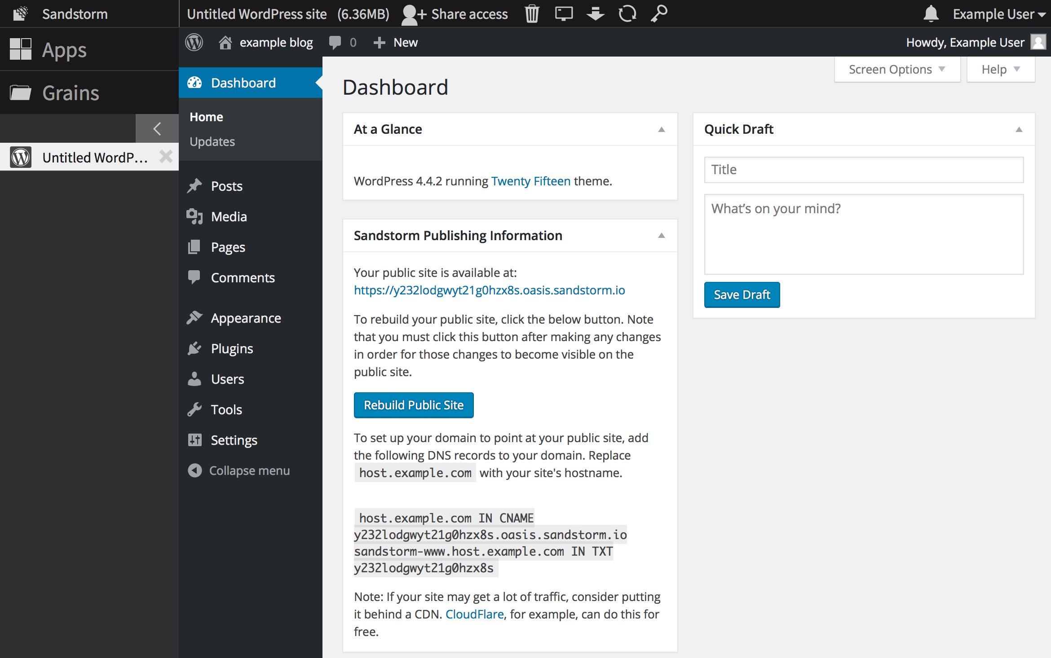Click the Untitled WordPress site title
1051x658 pixels.
pyautogui.click(x=256, y=14)
